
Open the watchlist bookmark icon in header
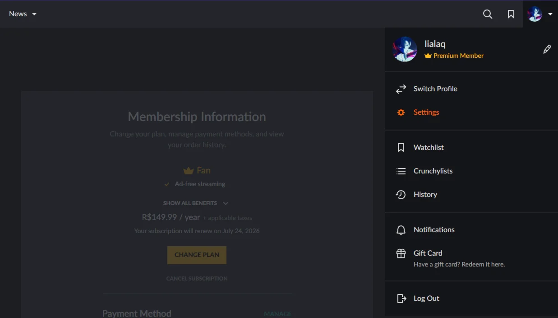click(511, 14)
